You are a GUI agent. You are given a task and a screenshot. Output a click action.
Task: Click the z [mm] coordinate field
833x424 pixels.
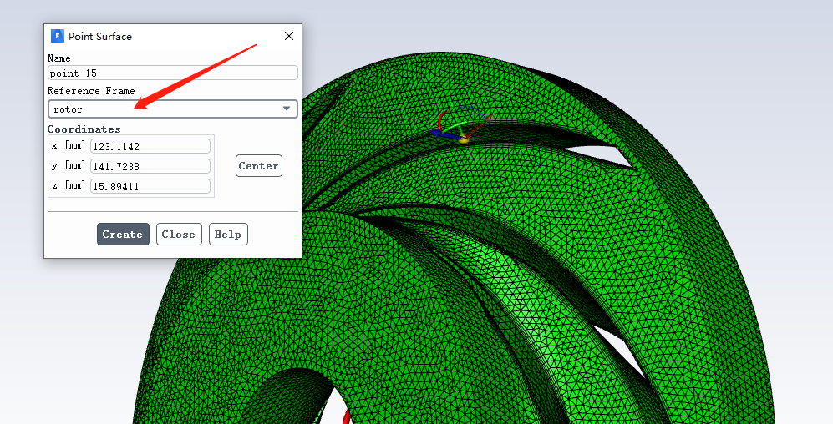coord(150,186)
